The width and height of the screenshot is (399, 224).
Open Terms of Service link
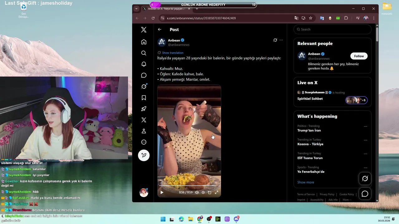(x=306, y=194)
